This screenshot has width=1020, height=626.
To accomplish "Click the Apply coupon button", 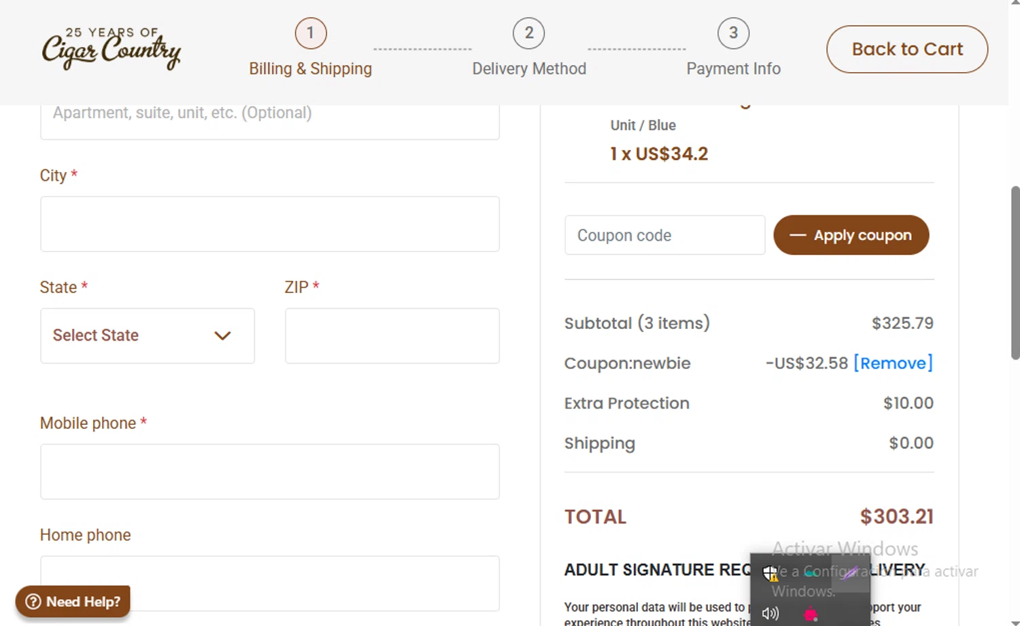I will click(851, 235).
